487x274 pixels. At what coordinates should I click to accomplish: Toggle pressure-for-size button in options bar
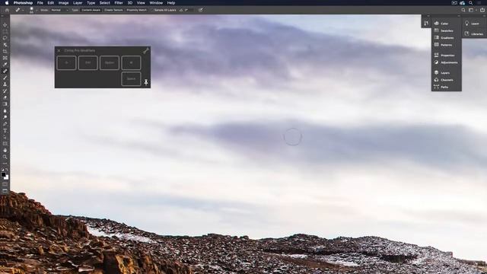tap(201, 10)
